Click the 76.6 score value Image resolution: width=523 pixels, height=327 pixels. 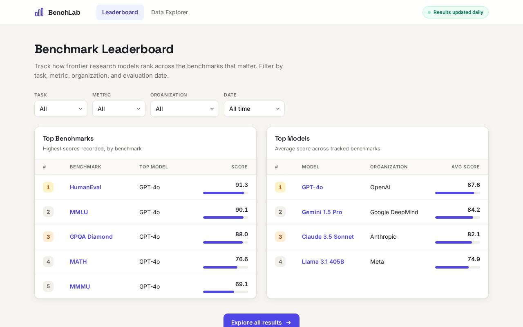241,259
